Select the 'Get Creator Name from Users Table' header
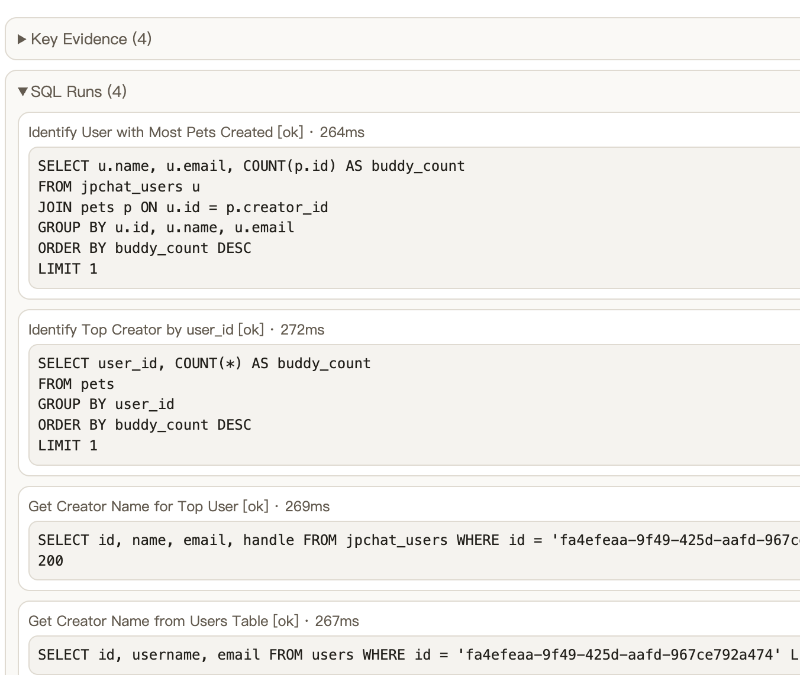Viewport: 800px width, 675px height. (149, 621)
